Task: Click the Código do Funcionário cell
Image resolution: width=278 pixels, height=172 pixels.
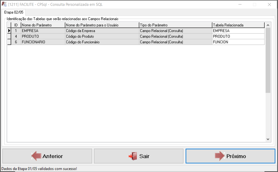Action: pyautogui.click(x=102, y=42)
